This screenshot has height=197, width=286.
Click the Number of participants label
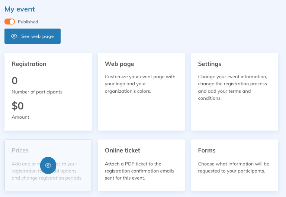(37, 92)
